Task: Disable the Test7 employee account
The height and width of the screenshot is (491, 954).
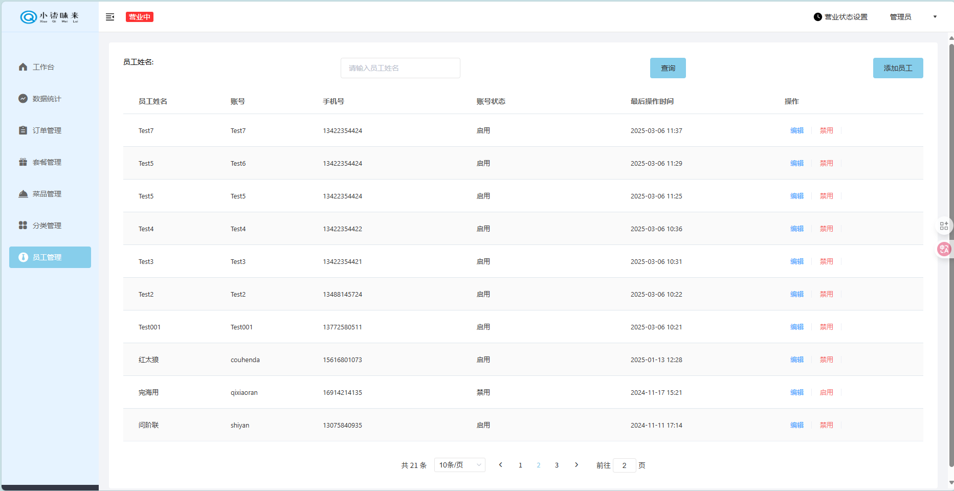Action: click(826, 130)
